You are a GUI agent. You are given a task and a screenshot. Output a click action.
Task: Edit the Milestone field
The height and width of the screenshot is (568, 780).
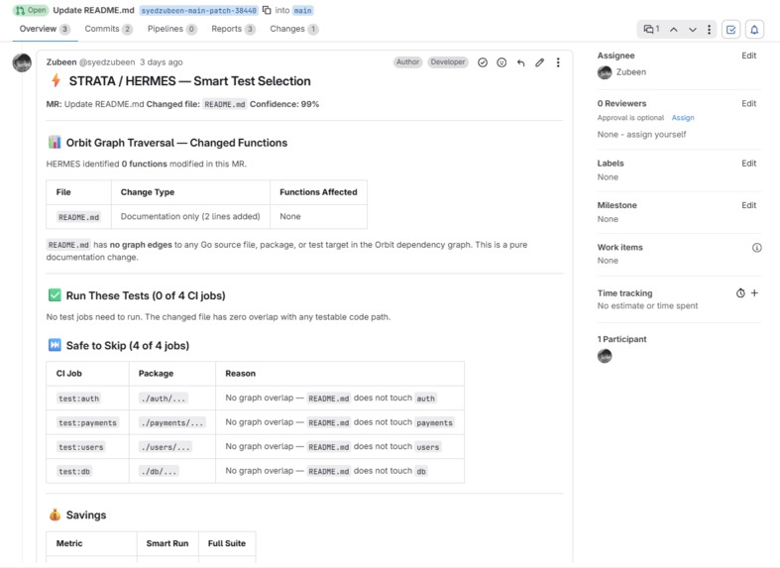point(748,205)
